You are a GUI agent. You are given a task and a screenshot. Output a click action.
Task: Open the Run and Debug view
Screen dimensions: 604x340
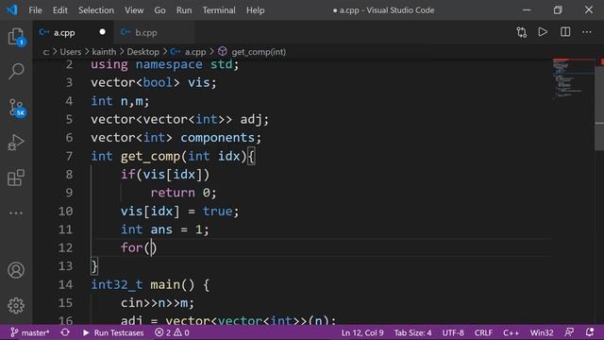pyautogui.click(x=16, y=143)
